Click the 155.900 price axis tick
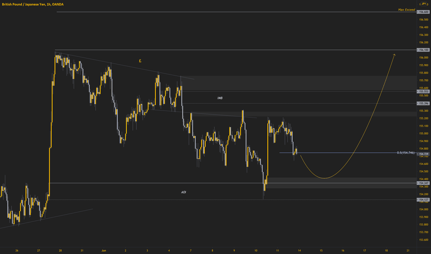 pyautogui.click(x=424, y=66)
